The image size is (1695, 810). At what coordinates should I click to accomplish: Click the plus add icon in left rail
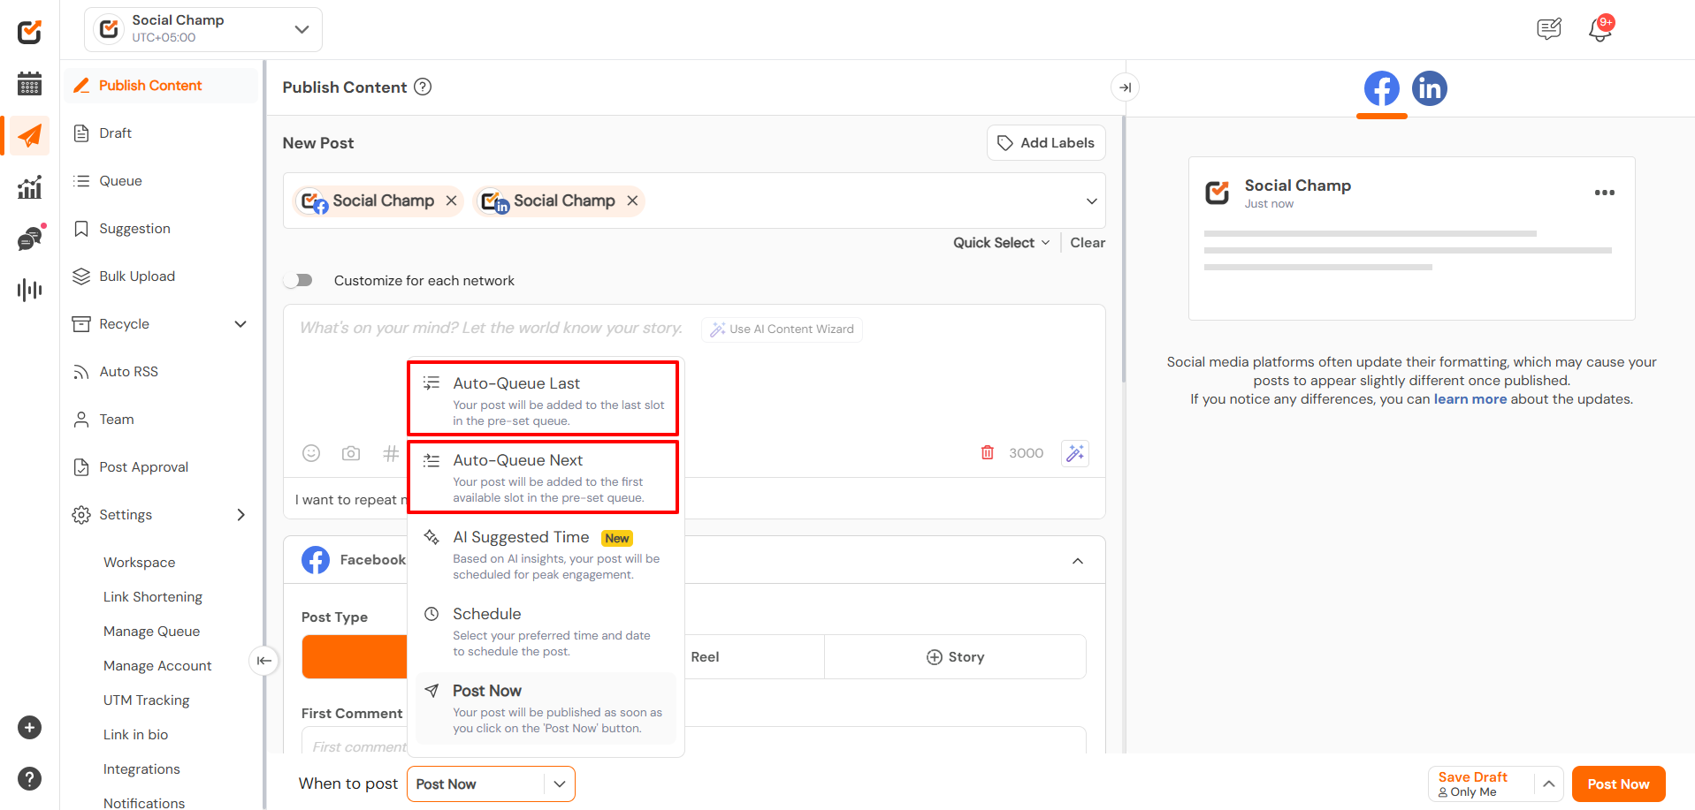coord(29,728)
